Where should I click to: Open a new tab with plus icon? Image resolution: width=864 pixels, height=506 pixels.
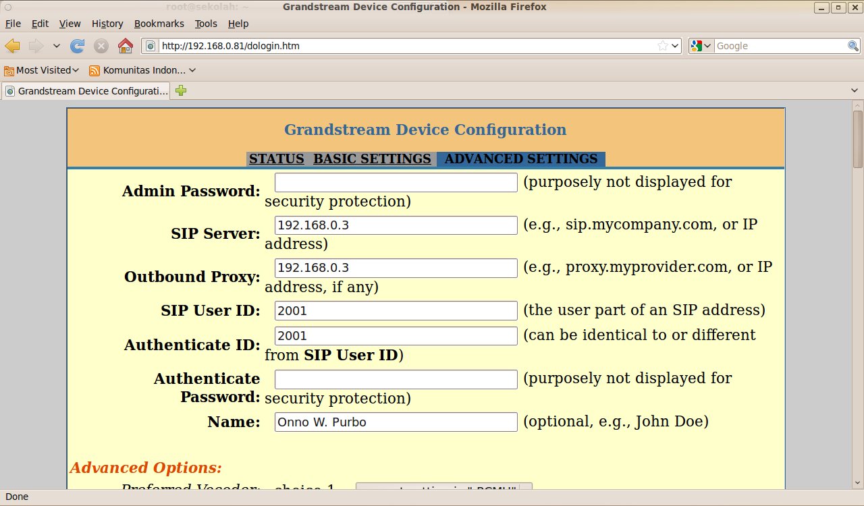[181, 90]
